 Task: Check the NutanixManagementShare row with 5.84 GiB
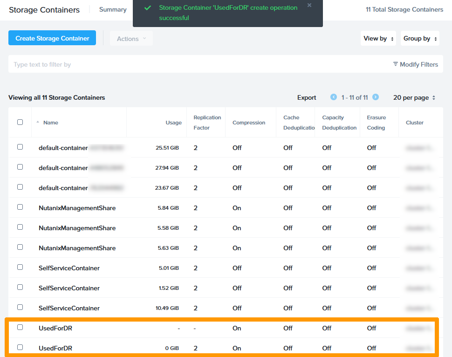pos(20,207)
